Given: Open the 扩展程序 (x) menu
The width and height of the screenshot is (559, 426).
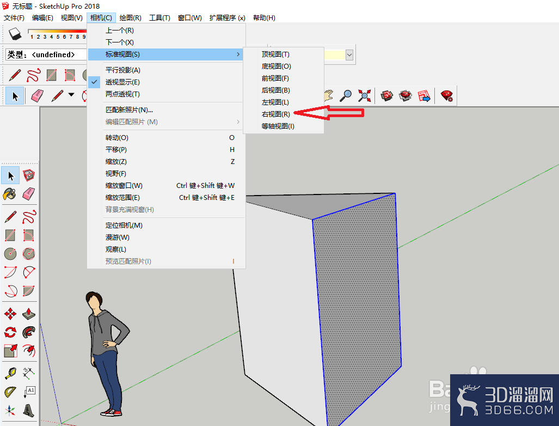Looking at the screenshot, I should click(227, 17).
